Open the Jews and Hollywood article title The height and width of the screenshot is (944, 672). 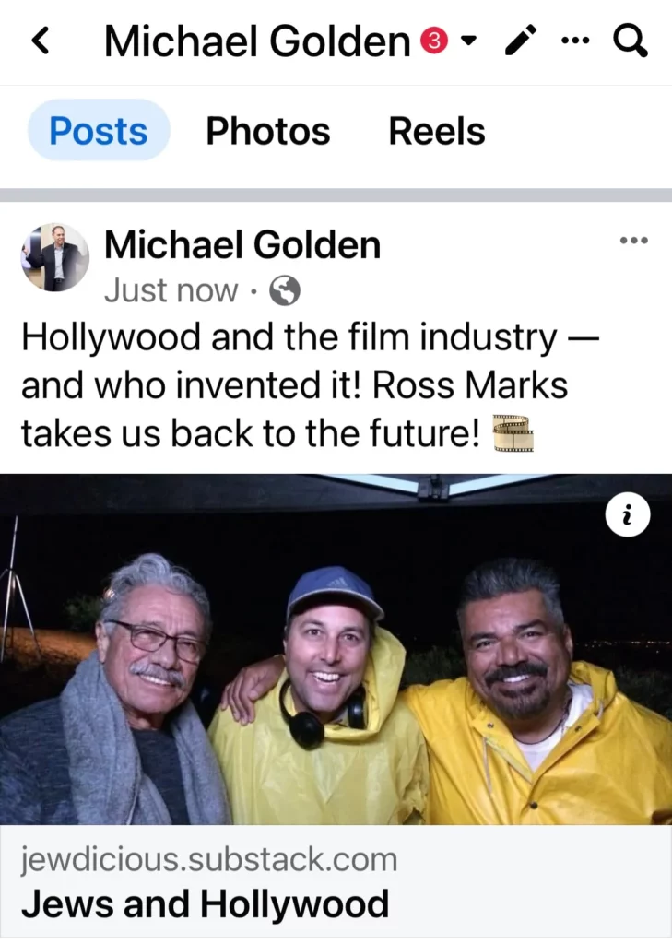(205, 903)
